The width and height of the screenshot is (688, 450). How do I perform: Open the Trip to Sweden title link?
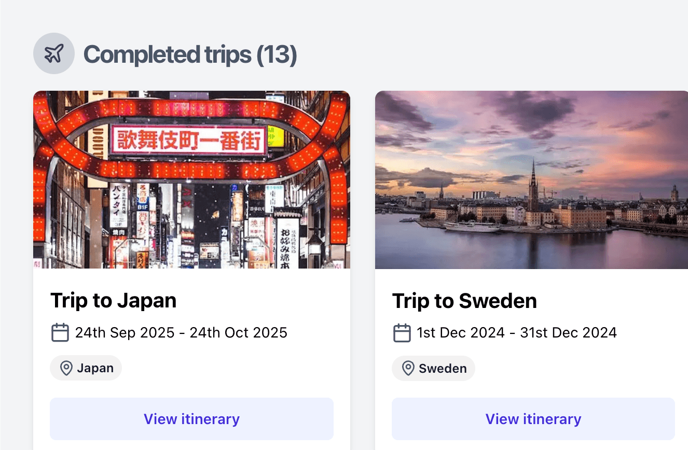pos(464,300)
